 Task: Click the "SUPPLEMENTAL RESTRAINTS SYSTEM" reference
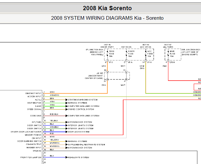tap(86, 145)
